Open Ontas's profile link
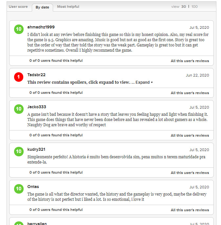221x225 pixels. [x=33, y=187]
